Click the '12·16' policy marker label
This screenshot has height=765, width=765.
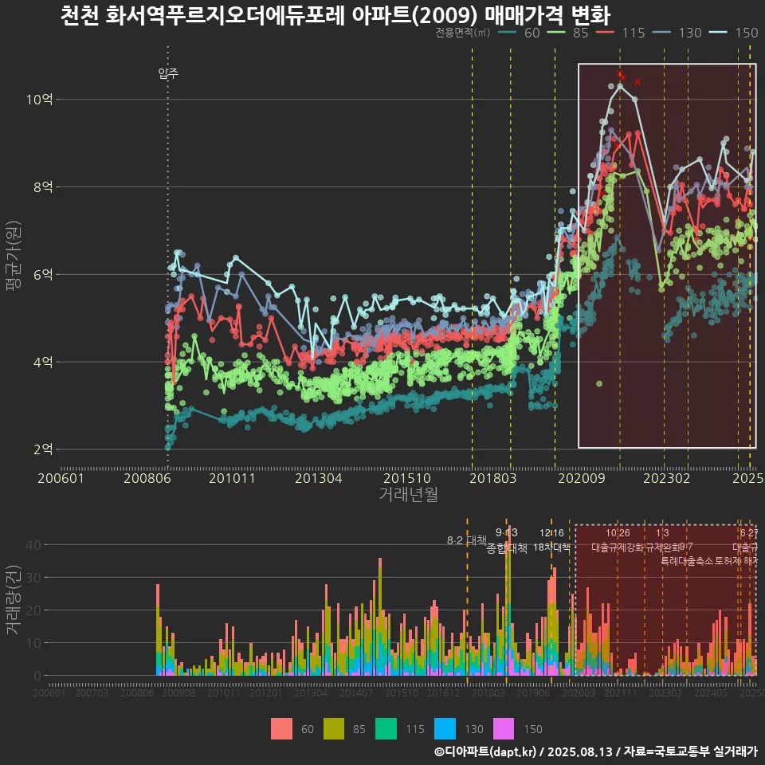551,533
